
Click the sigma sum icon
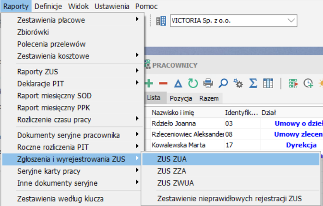[x=253, y=83]
